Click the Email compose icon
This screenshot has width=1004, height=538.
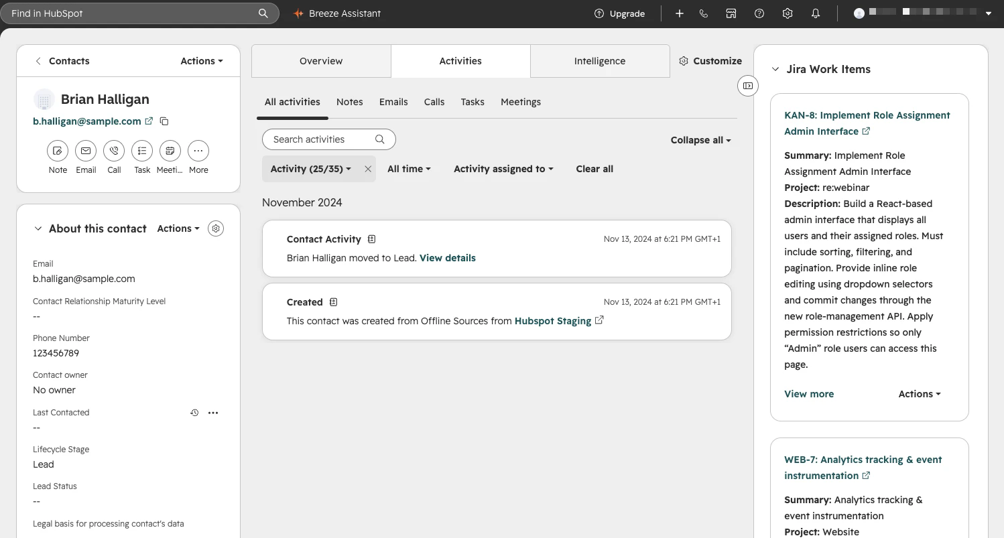(x=86, y=151)
